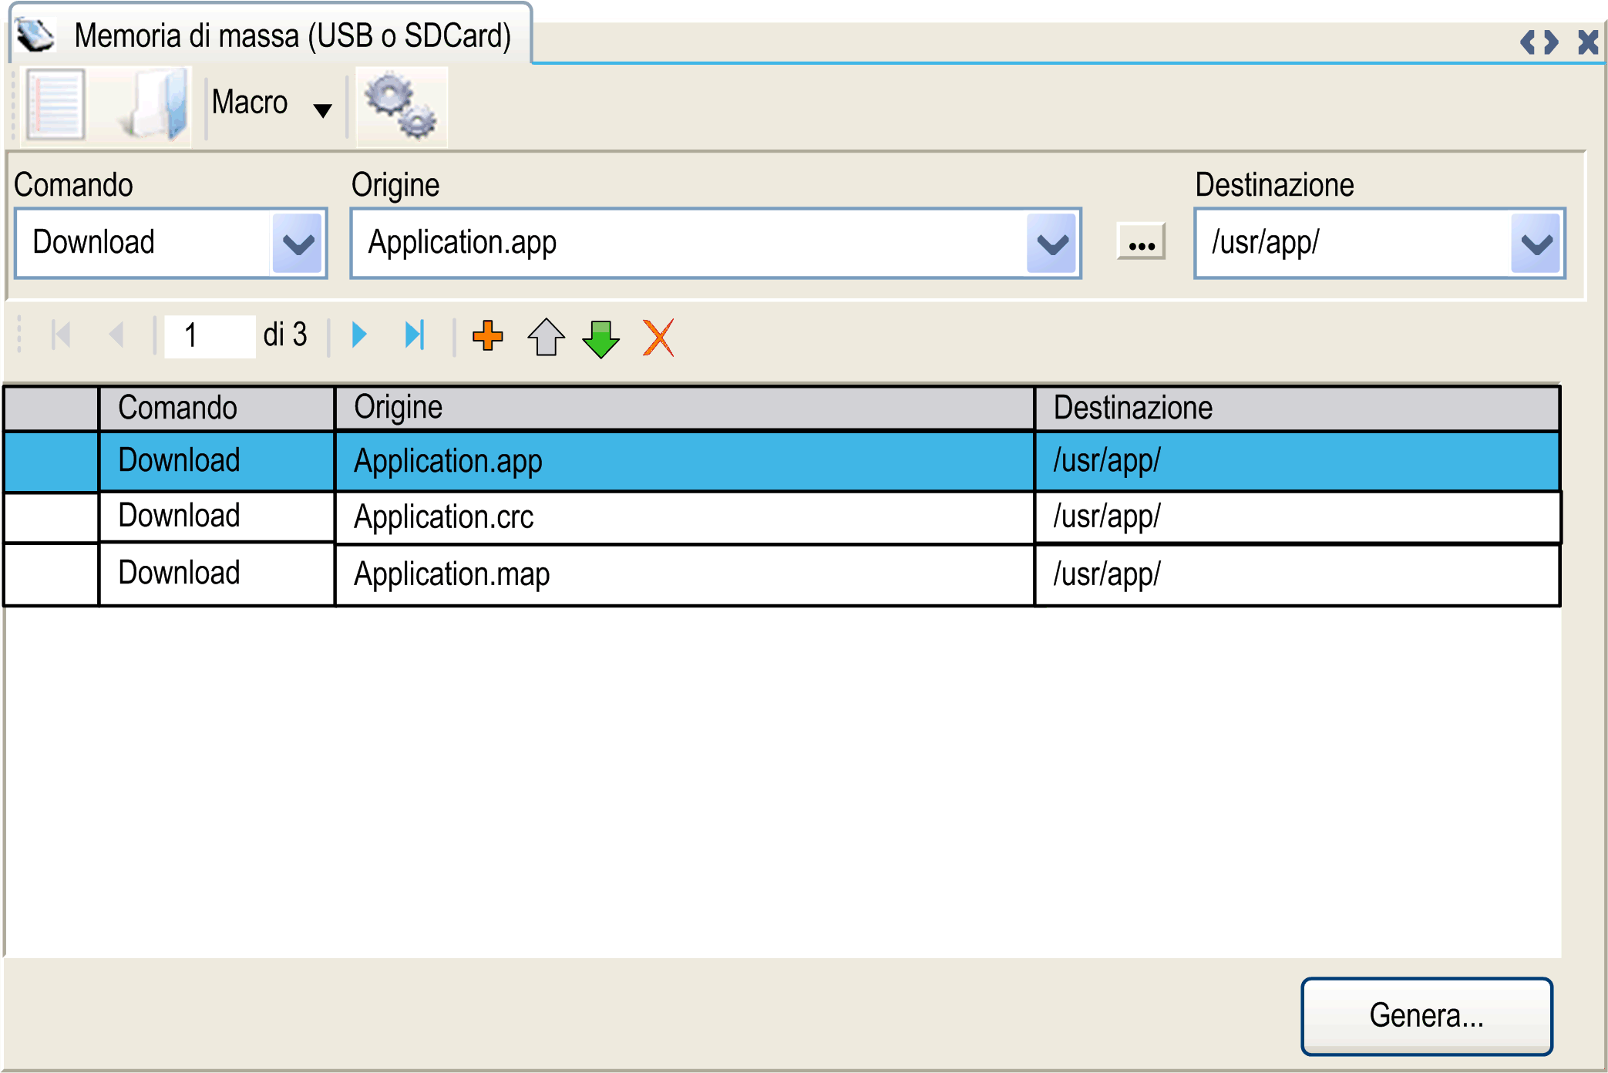
Task: Move row down with the green arrow
Action: tap(600, 338)
